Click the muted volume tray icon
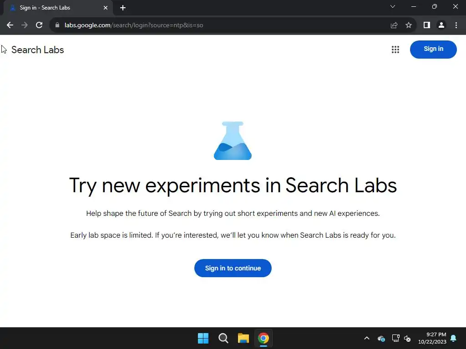The image size is (466, 349). 407,338
